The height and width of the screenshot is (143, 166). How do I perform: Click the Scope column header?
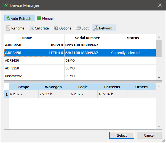point(24,87)
